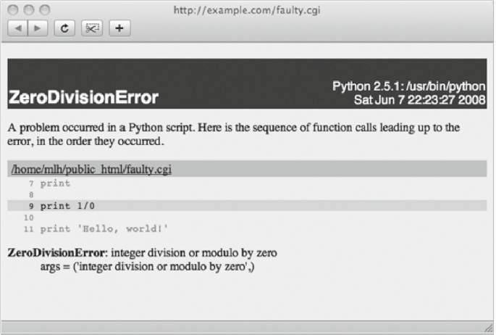The height and width of the screenshot is (335, 496).
Task: Click the highlighted line 'print 1/0'
Action: pyautogui.click(x=67, y=206)
